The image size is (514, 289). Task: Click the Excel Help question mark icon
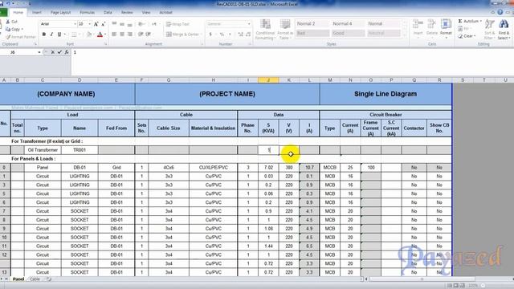(x=500, y=12)
